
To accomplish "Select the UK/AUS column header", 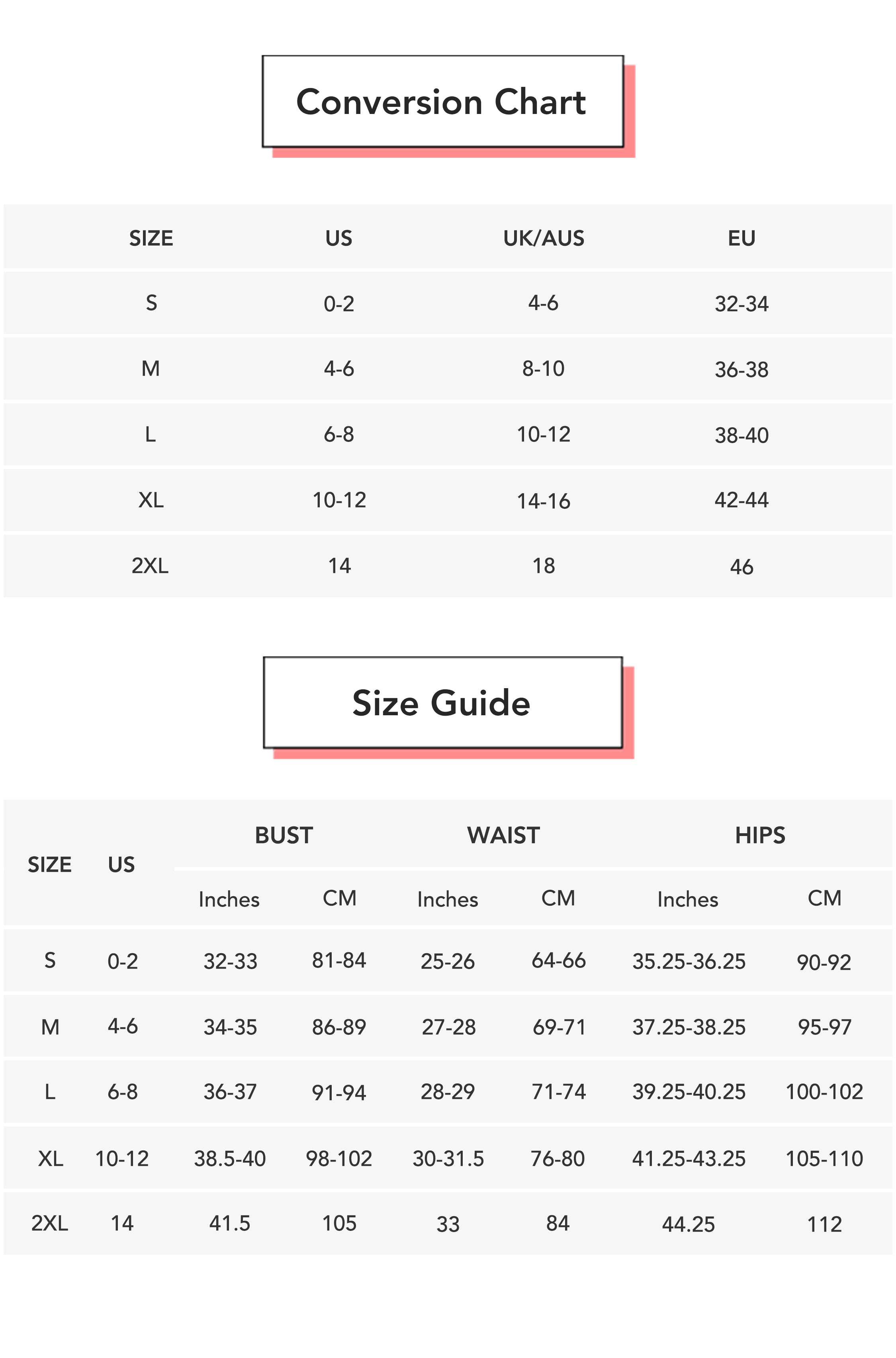I will coord(544,238).
